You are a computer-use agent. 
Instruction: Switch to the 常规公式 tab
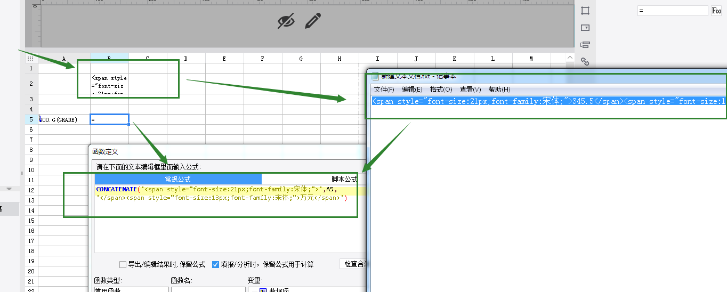pos(177,179)
